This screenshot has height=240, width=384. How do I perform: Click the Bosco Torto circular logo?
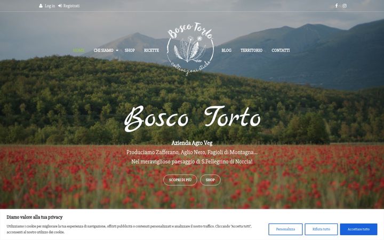pos(190,49)
